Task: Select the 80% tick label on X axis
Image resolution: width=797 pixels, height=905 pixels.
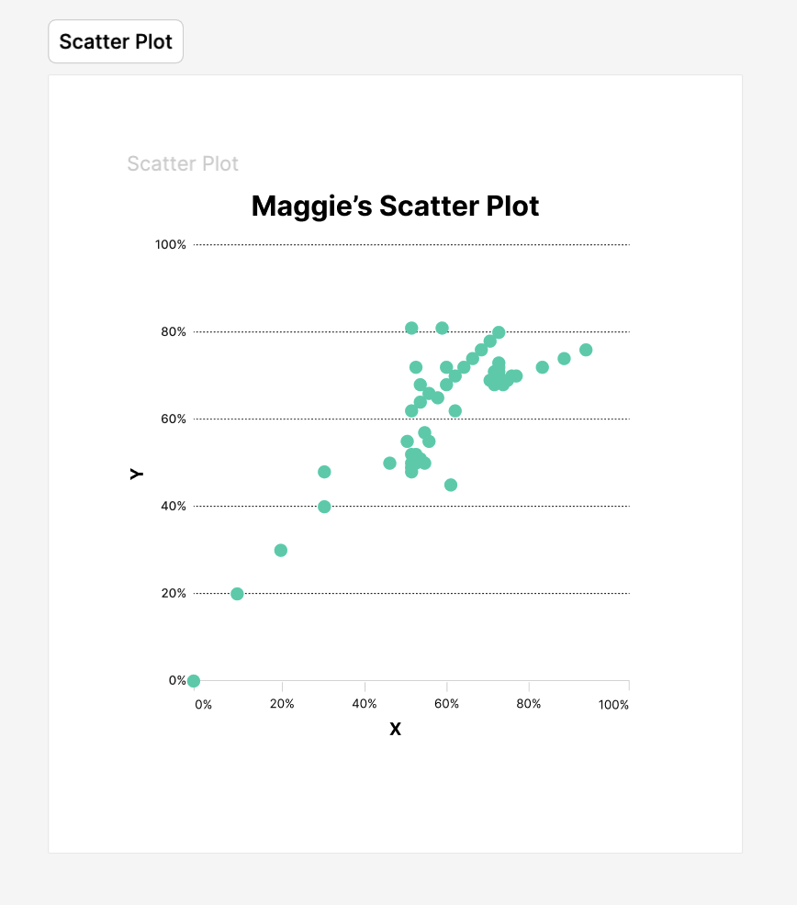Action: (529, 705)
